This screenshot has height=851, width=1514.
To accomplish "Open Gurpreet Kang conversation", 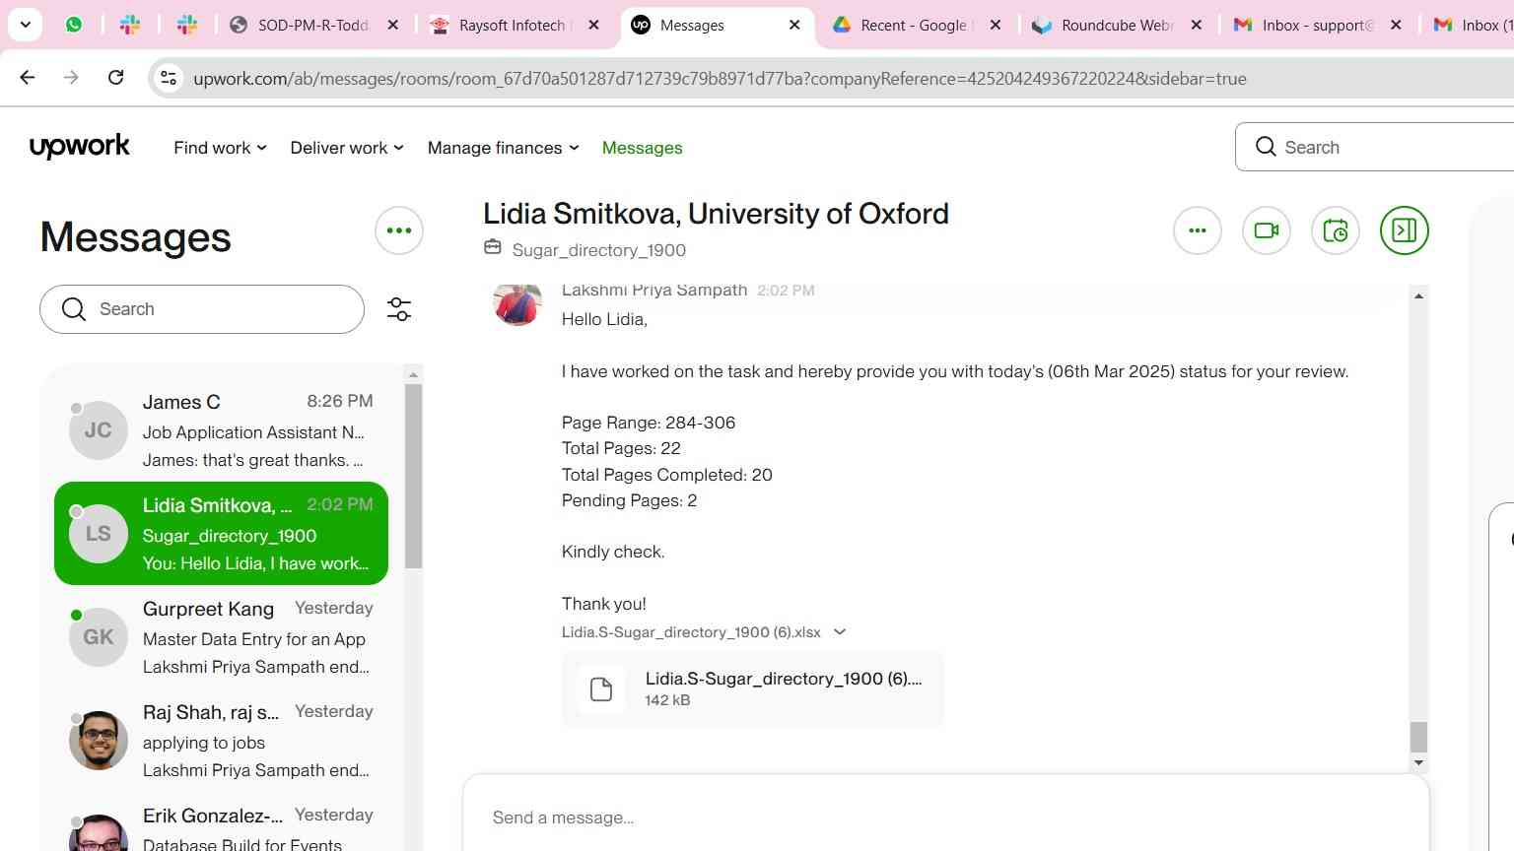I will pos(221,637).
